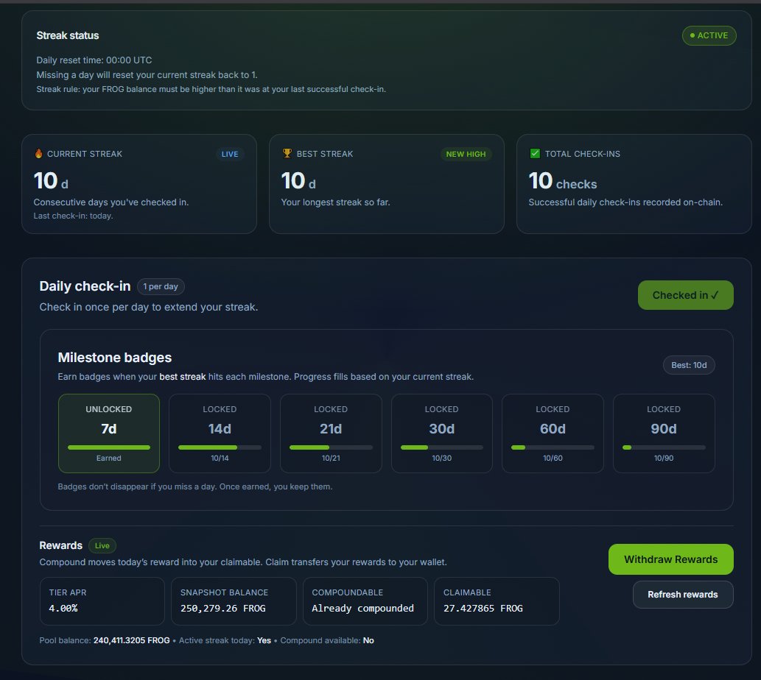Viewport: 761px width, 680px height.
Task: Click the 90d badge progress bar
Action: 664,447
